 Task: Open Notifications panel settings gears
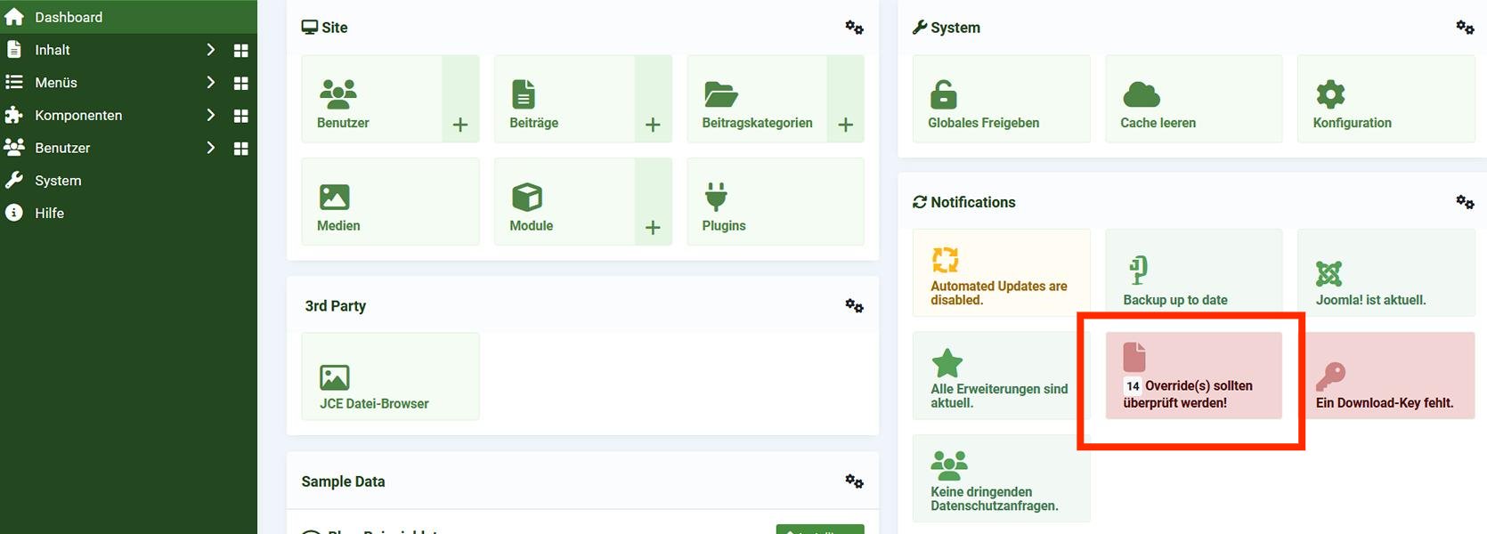(x=1465, y=202)
